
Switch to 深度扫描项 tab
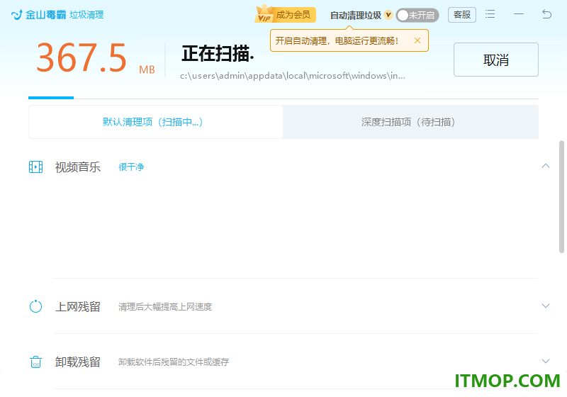pyautogui.click(x=410, y=122)
